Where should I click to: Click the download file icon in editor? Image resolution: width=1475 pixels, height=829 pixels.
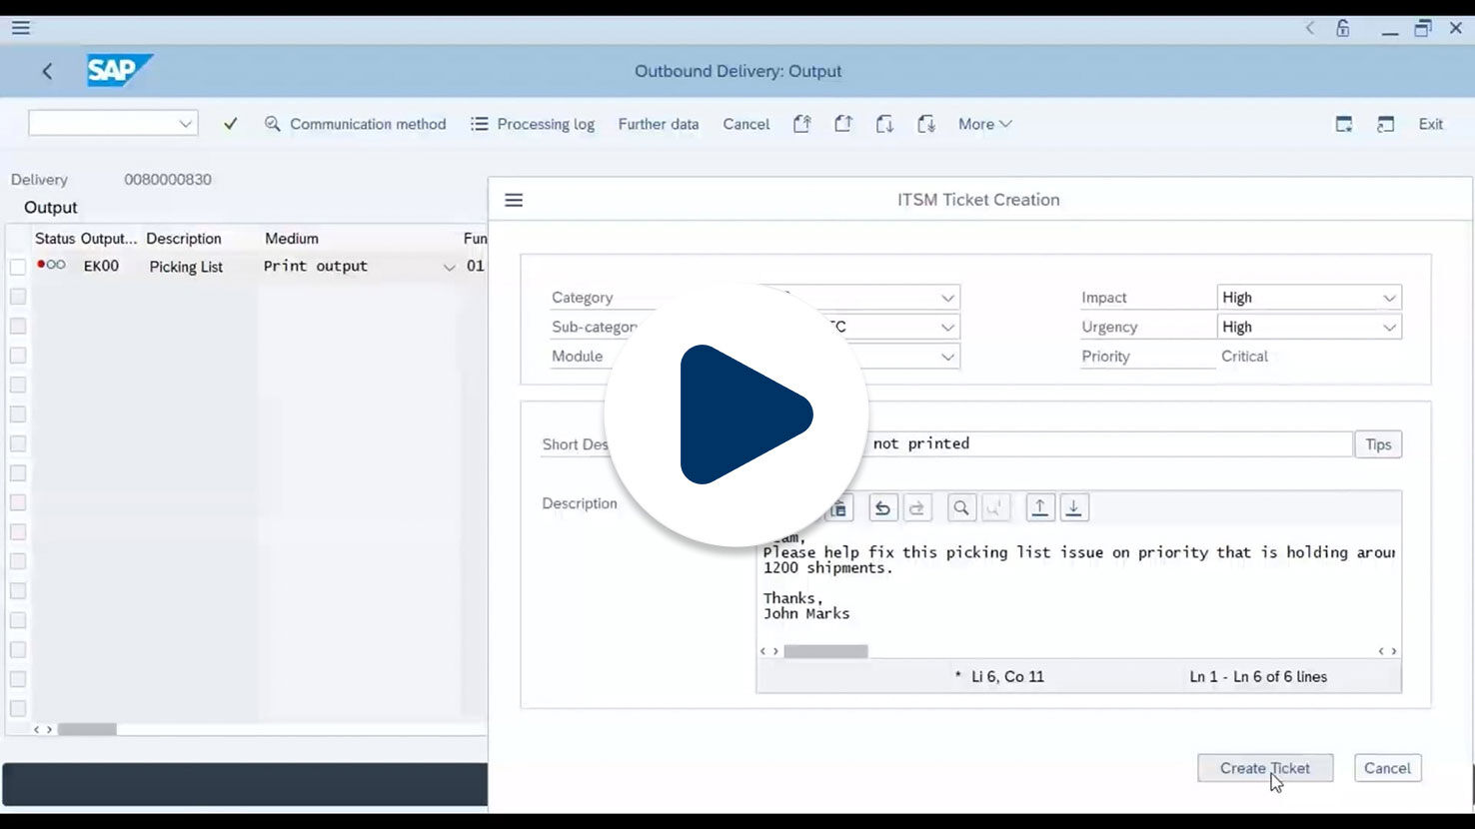coord(1073,508)
